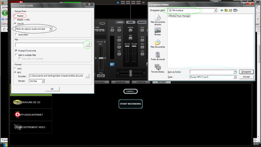Screen dimensions: 261x147
Task: Click the up-one-level folder icon in save dialog
Action: pyautogui.click(x=226, y=10)
